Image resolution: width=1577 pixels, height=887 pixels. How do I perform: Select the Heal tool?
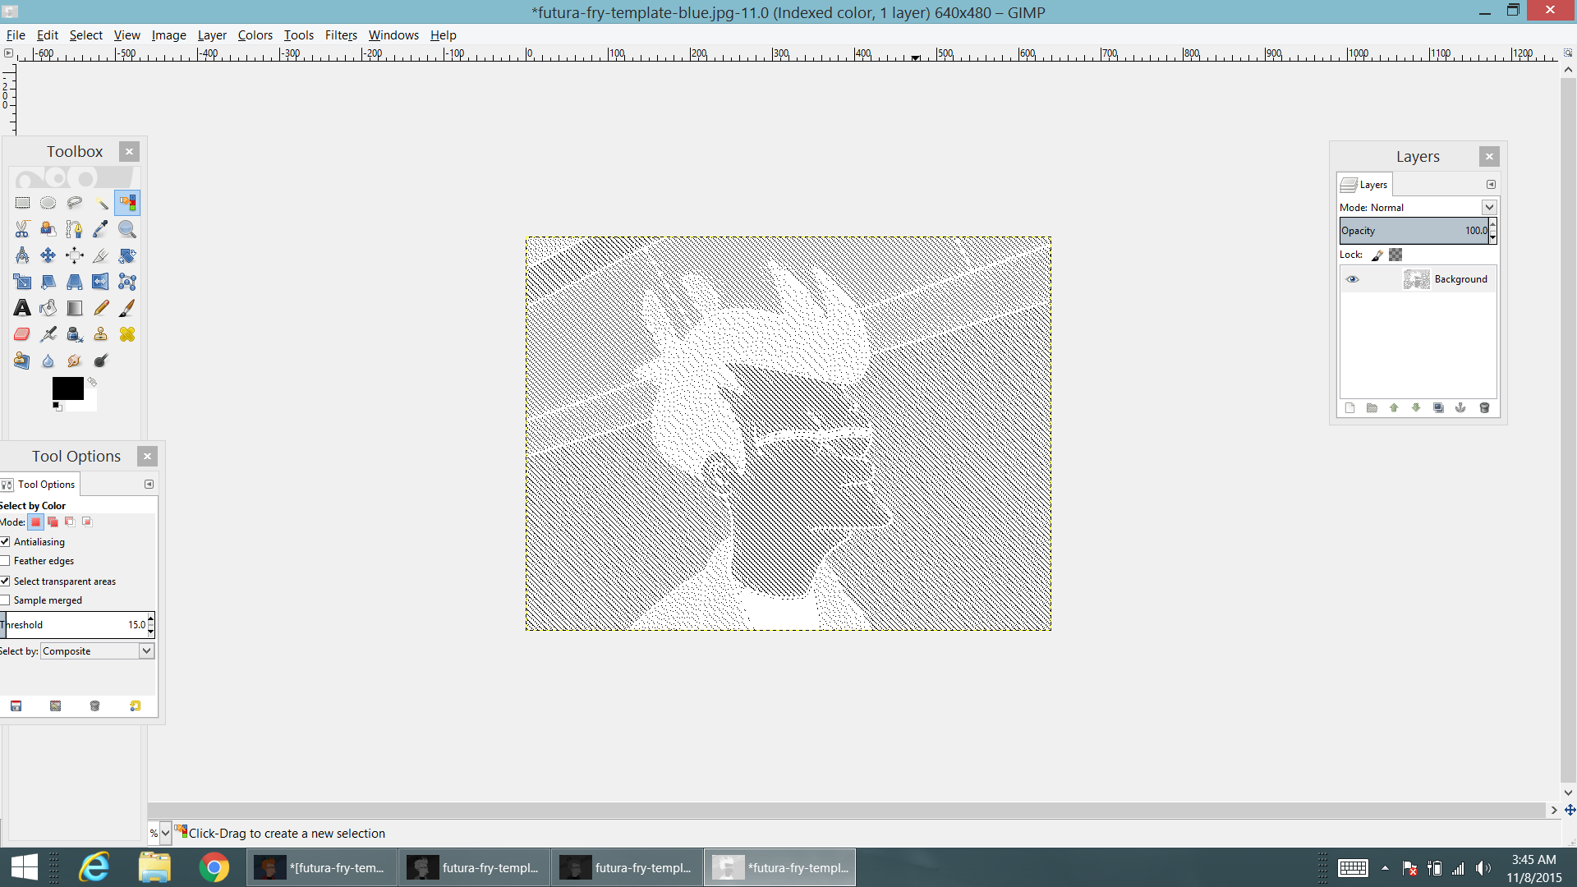click(x=127, y=334)
